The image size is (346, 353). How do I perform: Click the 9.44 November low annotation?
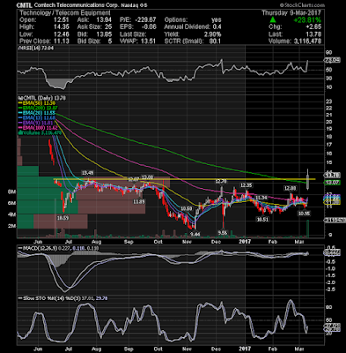(195, 234)
